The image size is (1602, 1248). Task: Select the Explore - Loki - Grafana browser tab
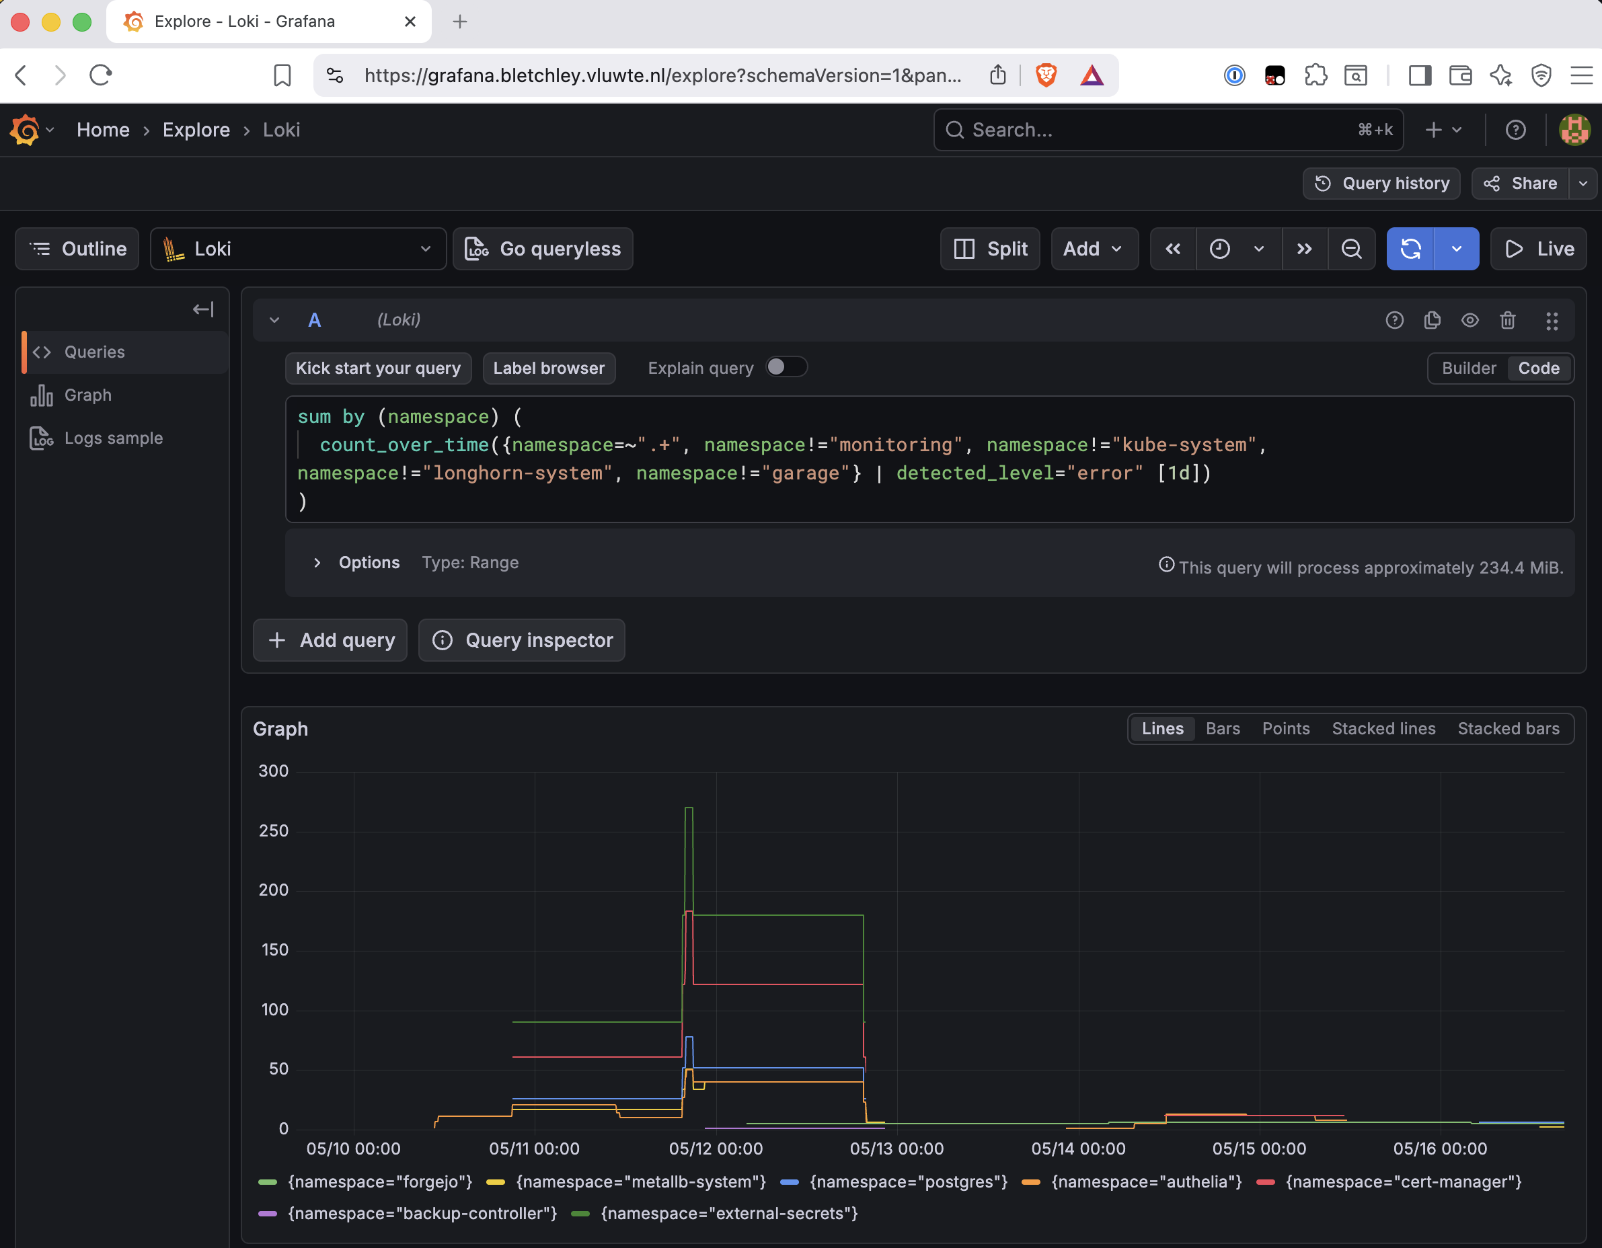tap(268, 22)
